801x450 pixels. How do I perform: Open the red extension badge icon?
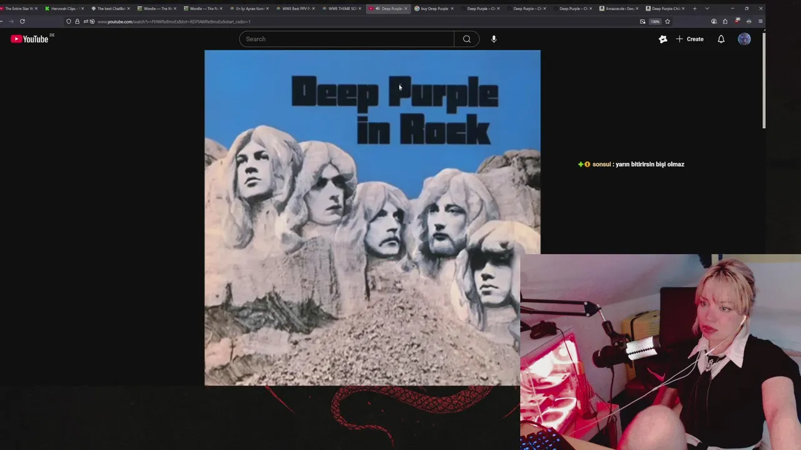737,21
